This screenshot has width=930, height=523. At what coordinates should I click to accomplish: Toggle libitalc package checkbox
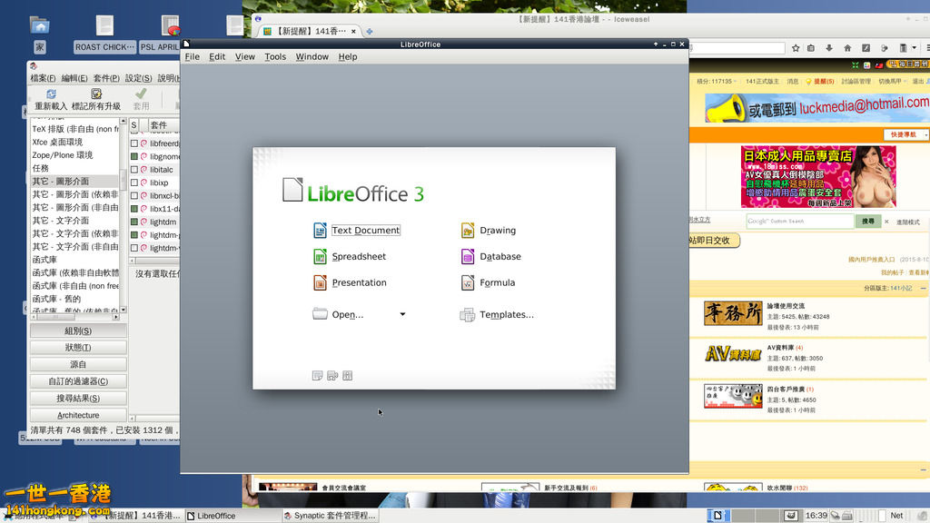[x=134, y=170]
